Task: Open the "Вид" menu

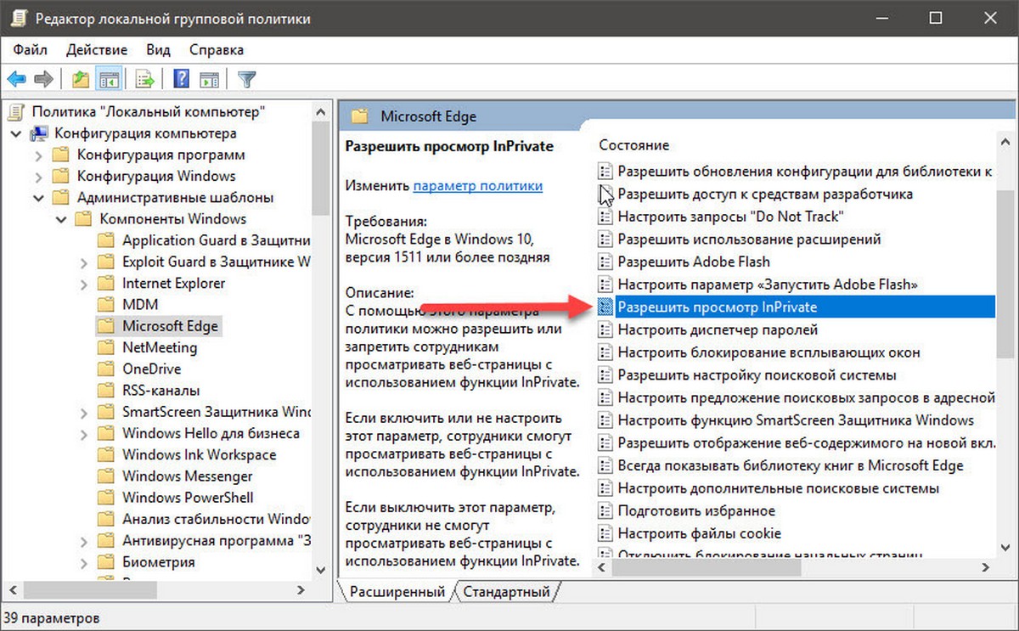Action: pos(158,50)
